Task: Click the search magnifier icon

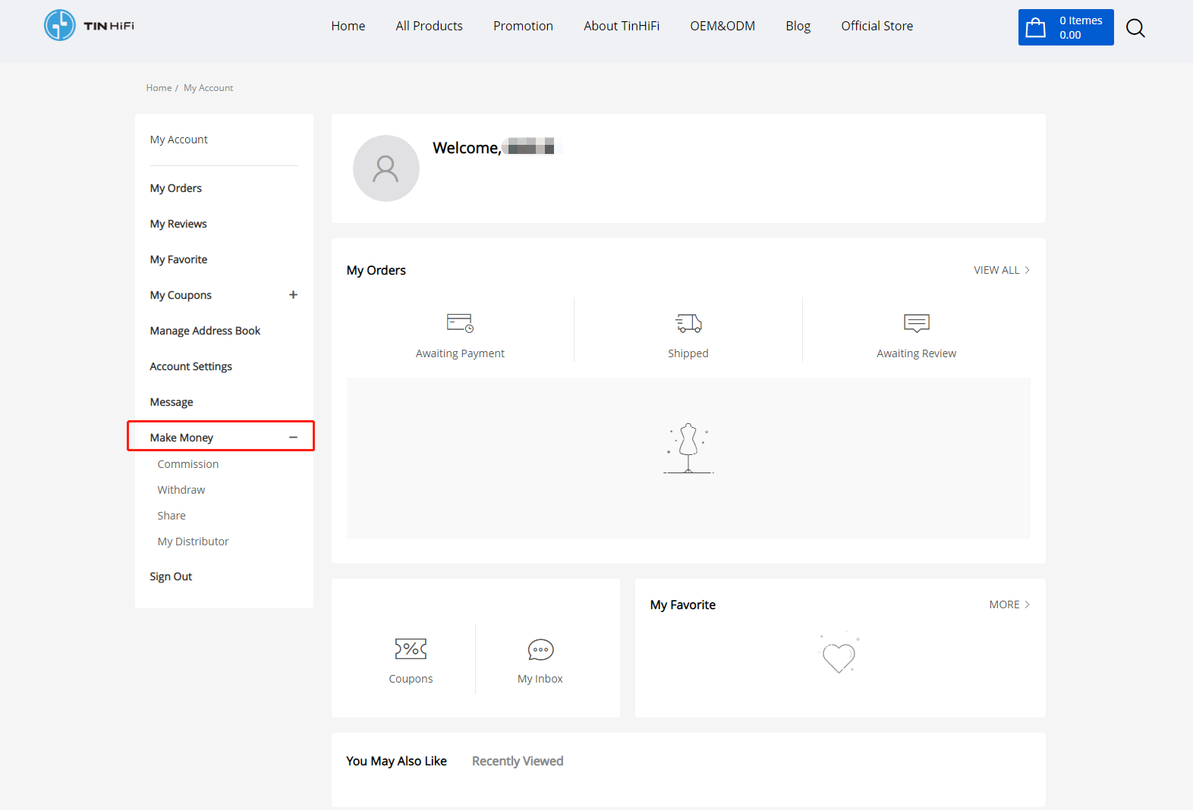Action: click(1135, 28)
